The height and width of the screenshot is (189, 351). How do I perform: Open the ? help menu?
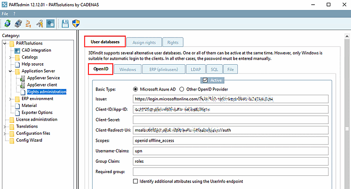15,14
